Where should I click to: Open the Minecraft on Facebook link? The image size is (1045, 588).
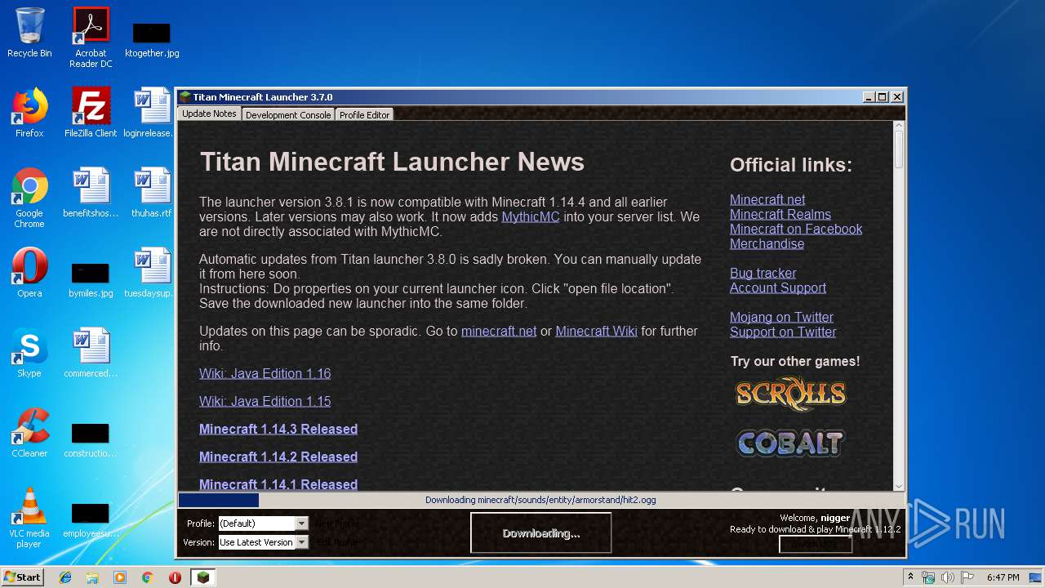coord(796,229)
